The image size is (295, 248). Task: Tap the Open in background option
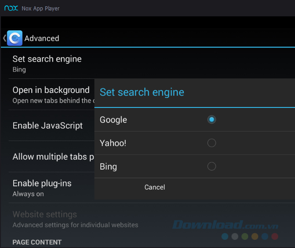(51, 94)
